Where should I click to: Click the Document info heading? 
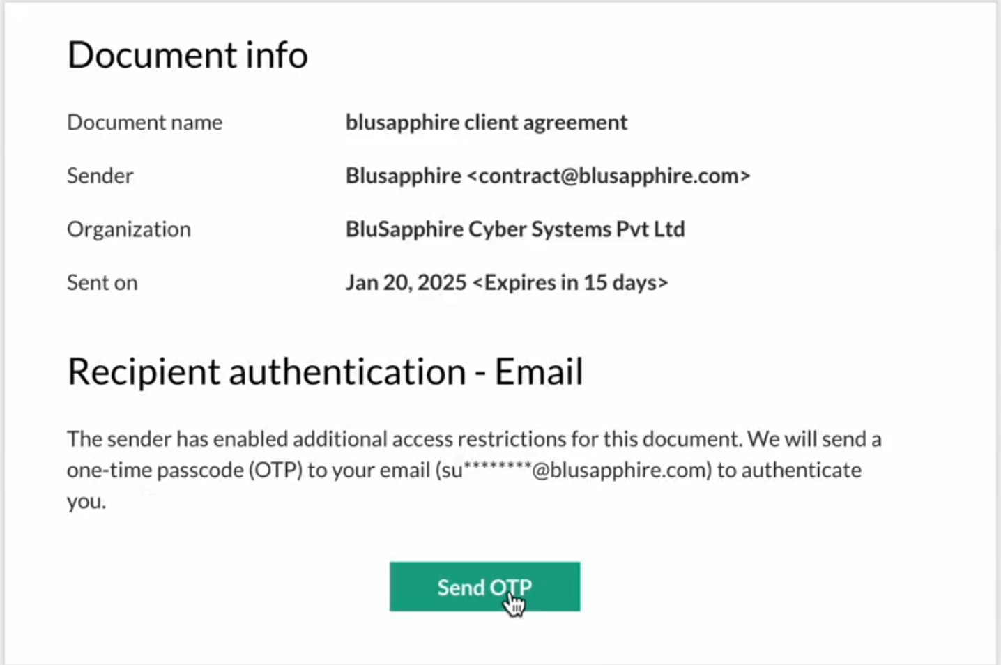(188, 55)
